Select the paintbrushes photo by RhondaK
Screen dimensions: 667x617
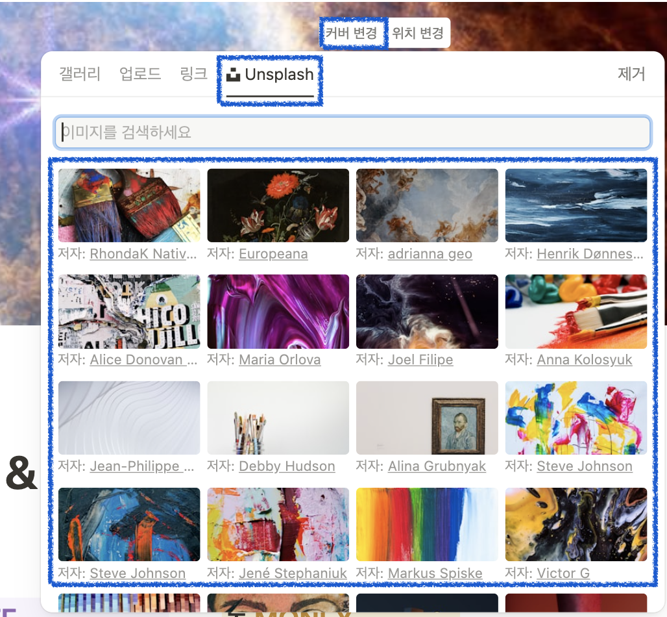(x=128, y=205)
